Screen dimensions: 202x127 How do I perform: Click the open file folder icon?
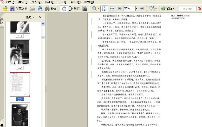click(x=5, y=9)
